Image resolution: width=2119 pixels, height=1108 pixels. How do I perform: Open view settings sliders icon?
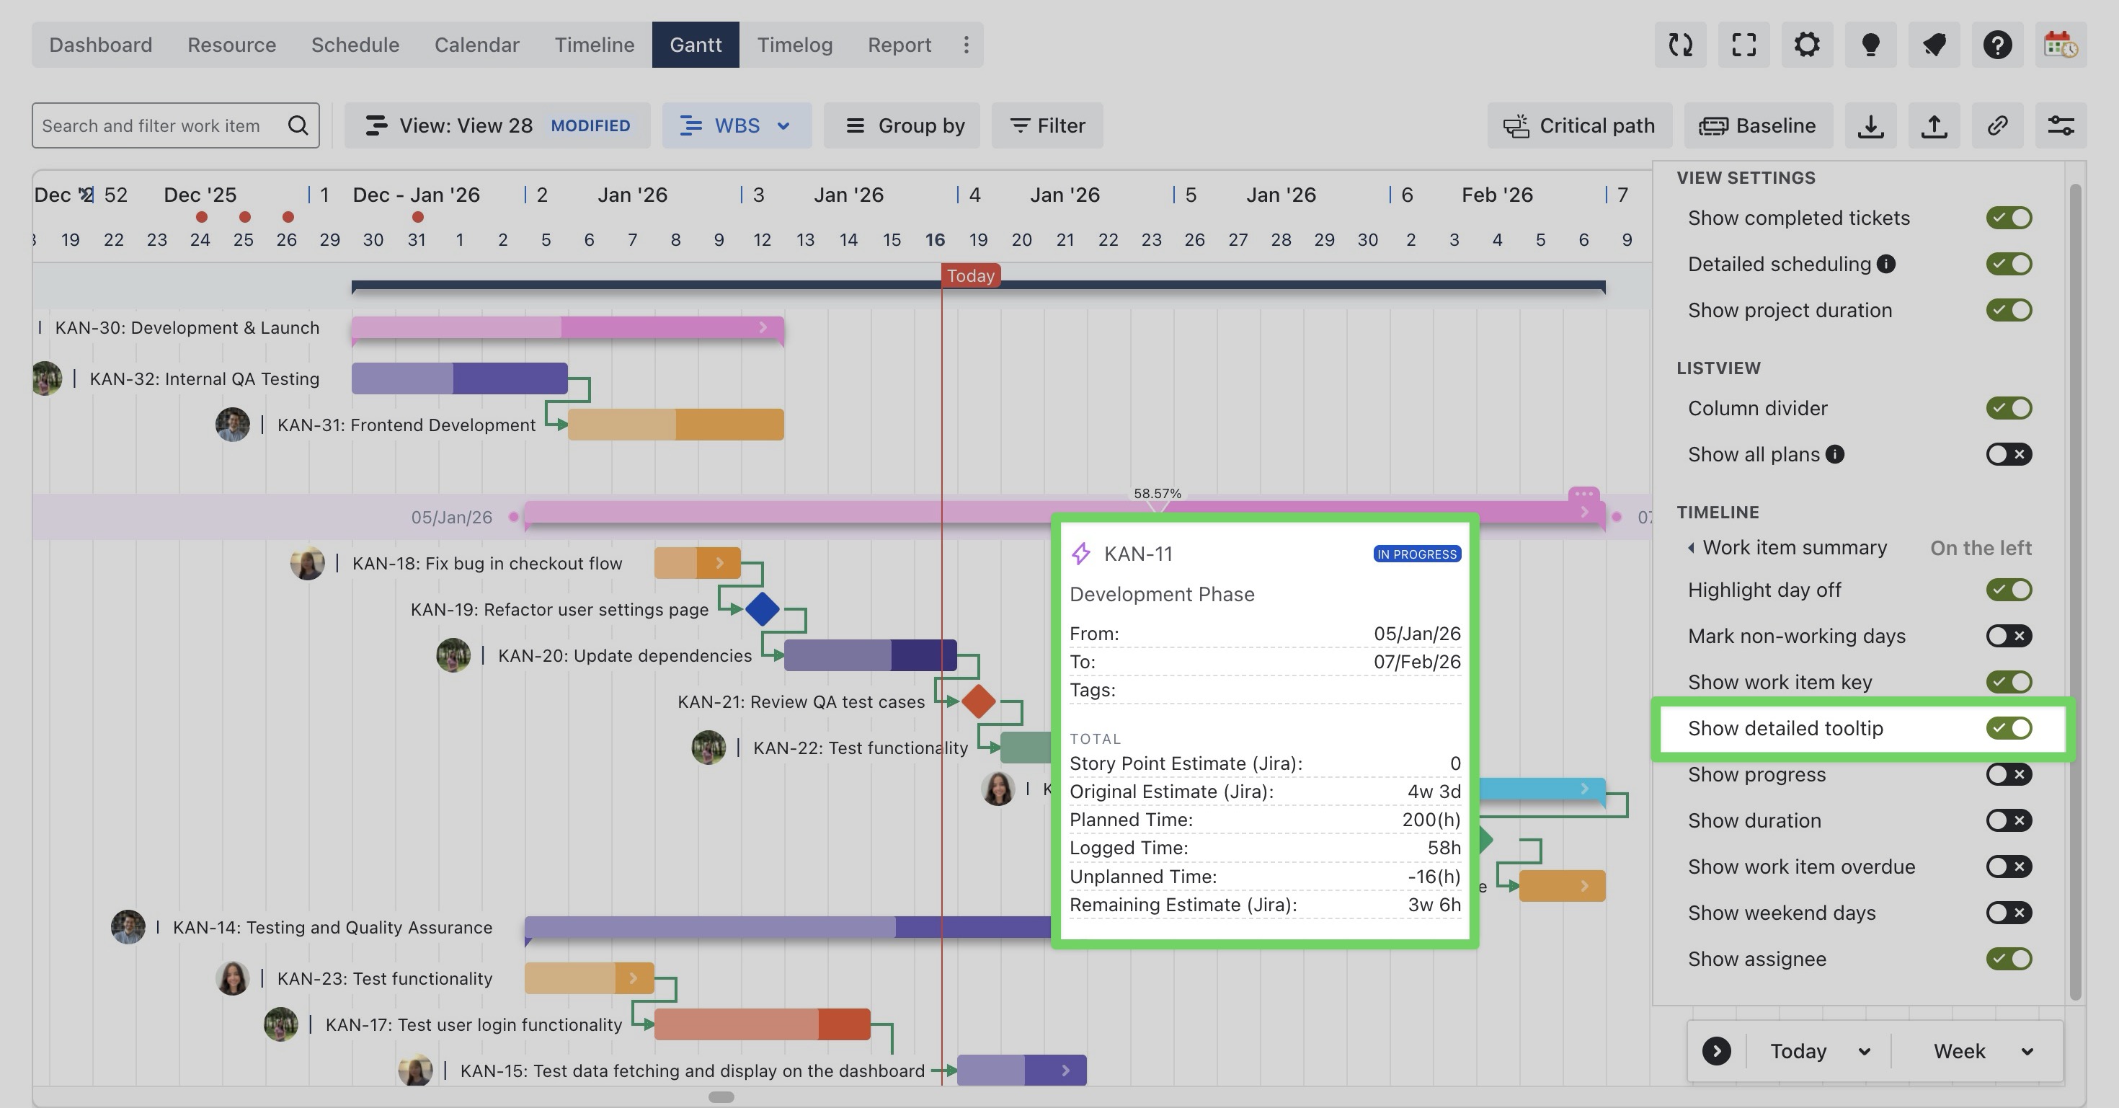click(2061, 126)
